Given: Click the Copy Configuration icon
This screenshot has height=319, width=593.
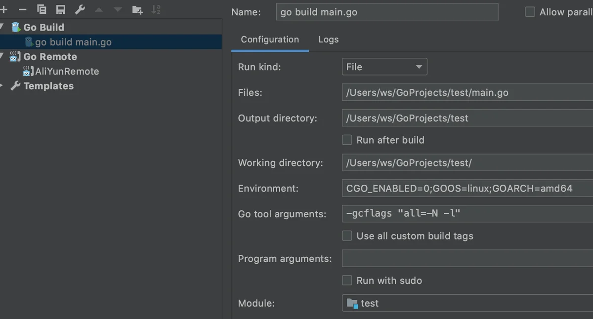Looking at the screenshot, I should click(x=42, y=9).
